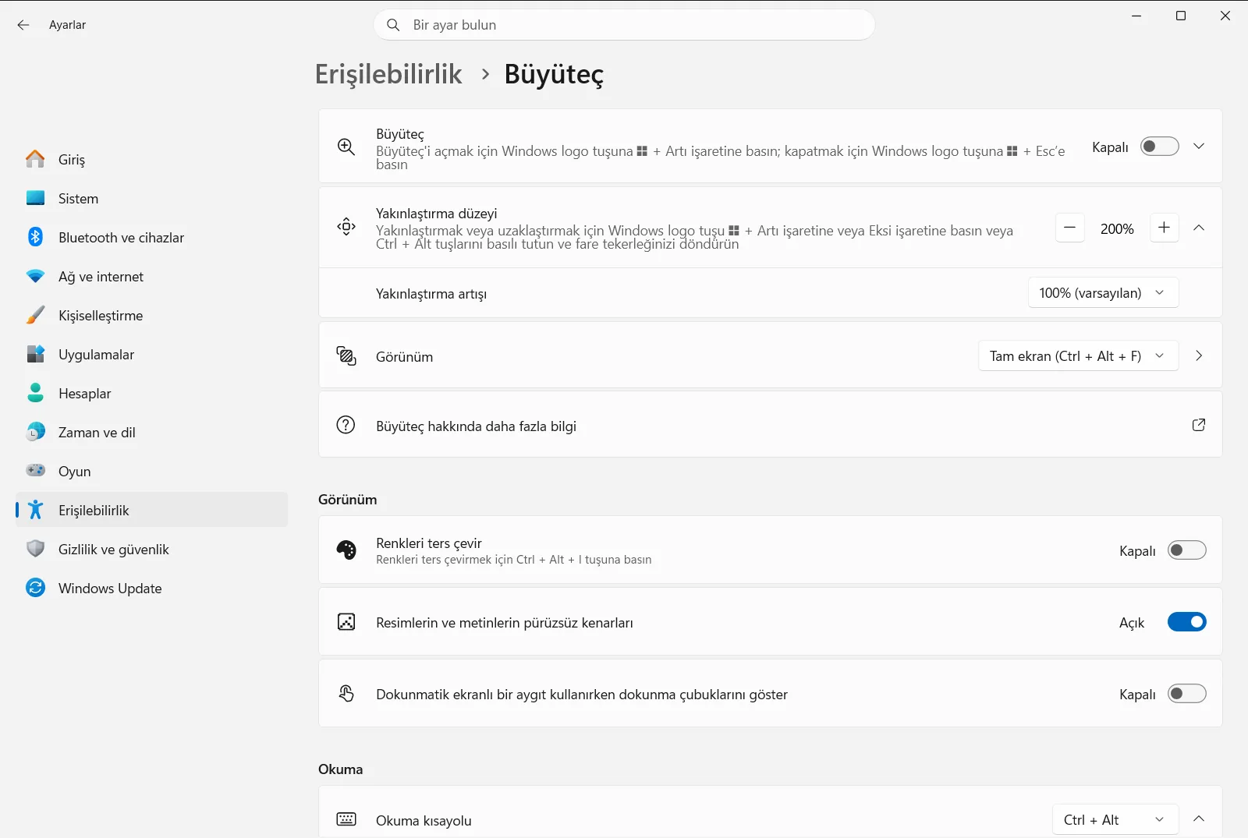Select Erişilebilirlik in the sidebar
This screenshot has height=838, width=1248.
click(x=152, y=510)
